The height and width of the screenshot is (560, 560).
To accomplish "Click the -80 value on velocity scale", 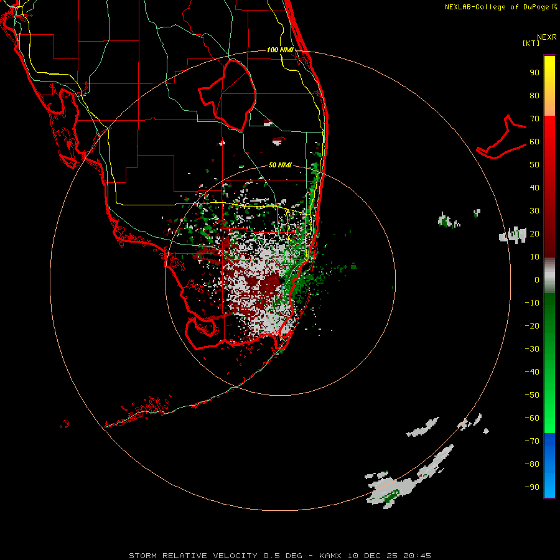I will pyautogui.click(x=532, y=464).
